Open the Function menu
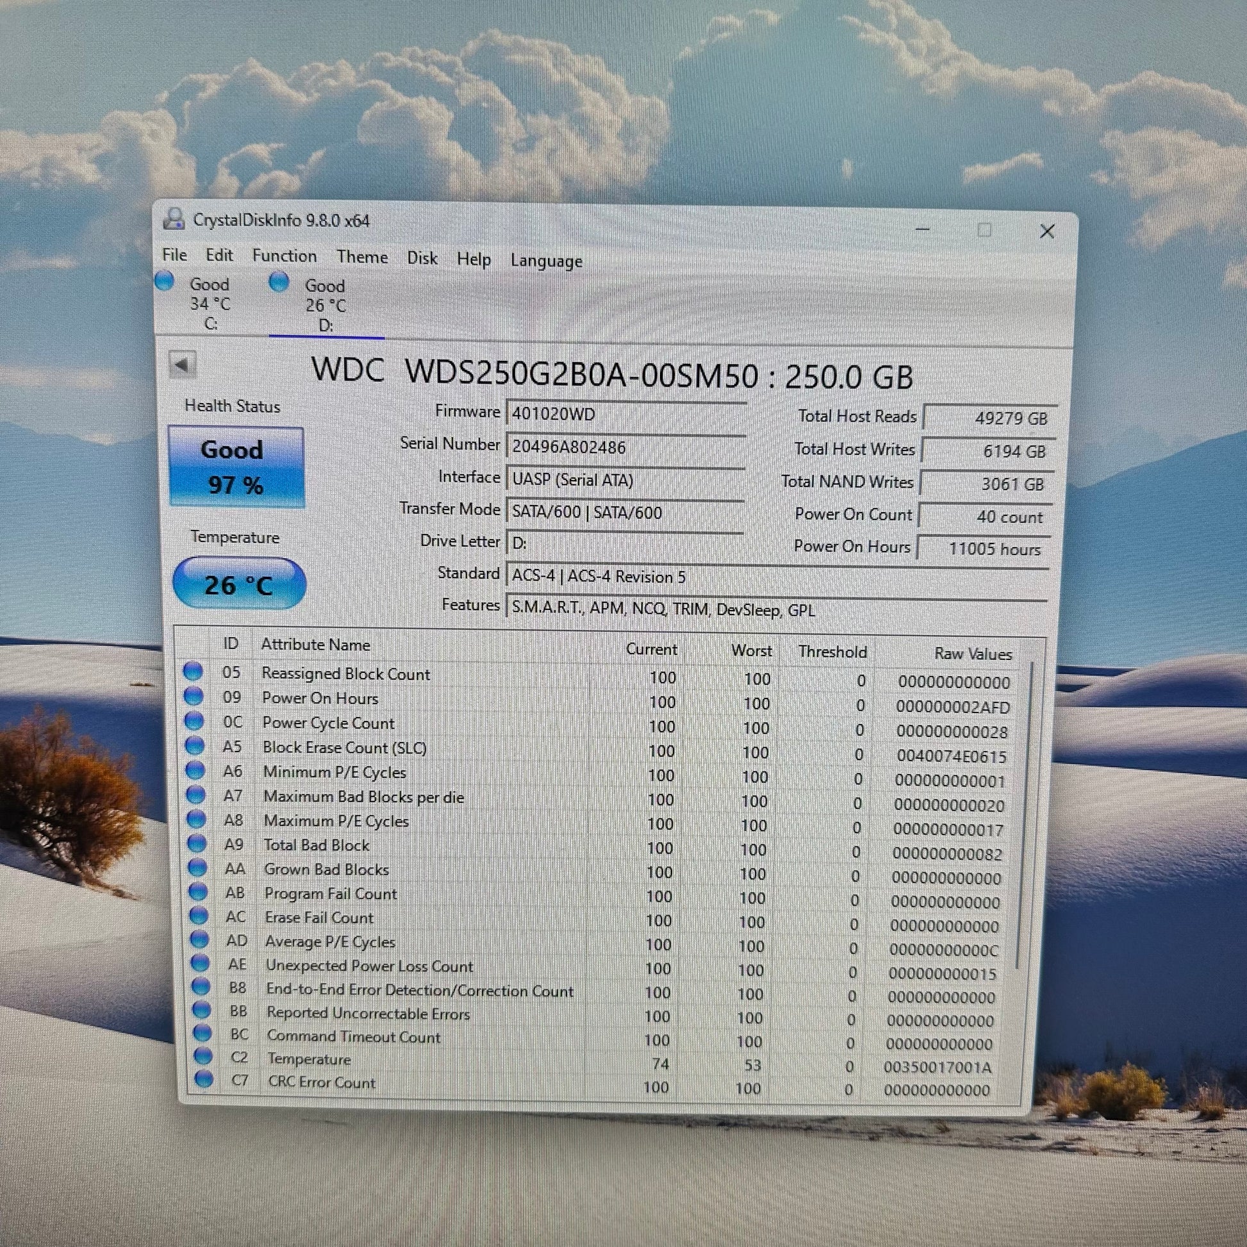The height and width of the screenshot is (1247, 1247). coord(285,256)
